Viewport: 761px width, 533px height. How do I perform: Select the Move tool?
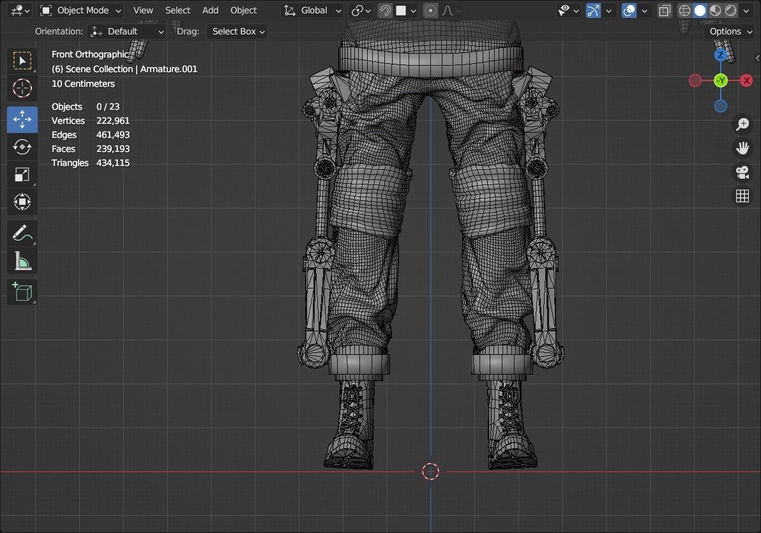[x=22, y=119]
